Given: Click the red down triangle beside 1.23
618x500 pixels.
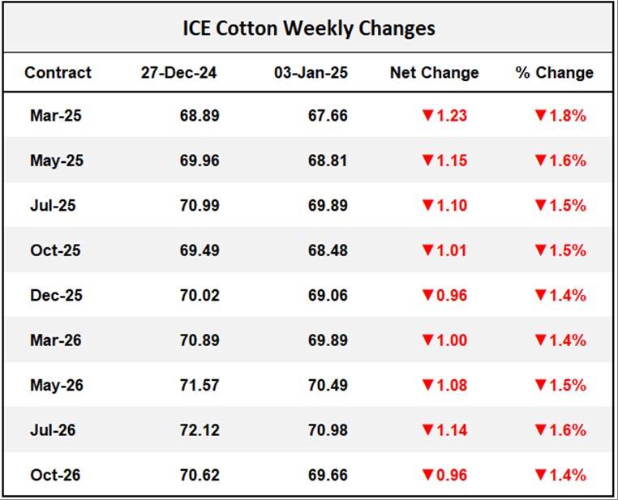Looking at the screenshot, I should tap(427, 116).
